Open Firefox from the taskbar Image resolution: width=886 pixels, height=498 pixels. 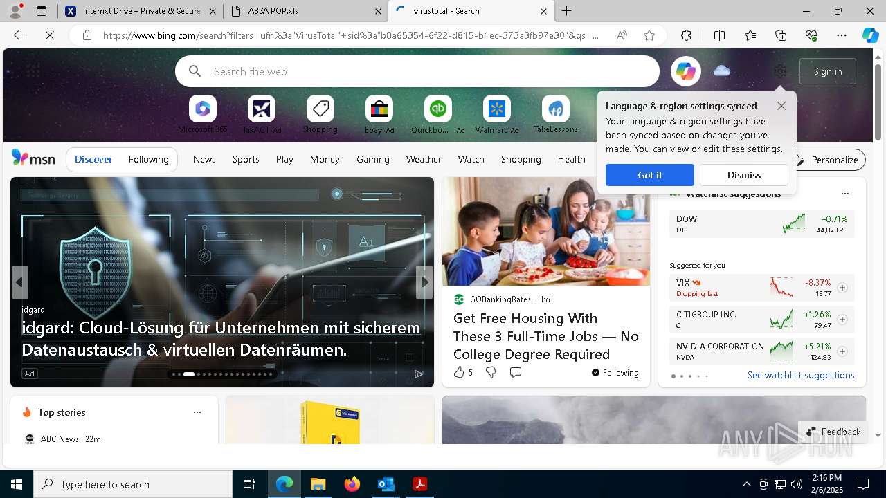[x=352, y=484]
